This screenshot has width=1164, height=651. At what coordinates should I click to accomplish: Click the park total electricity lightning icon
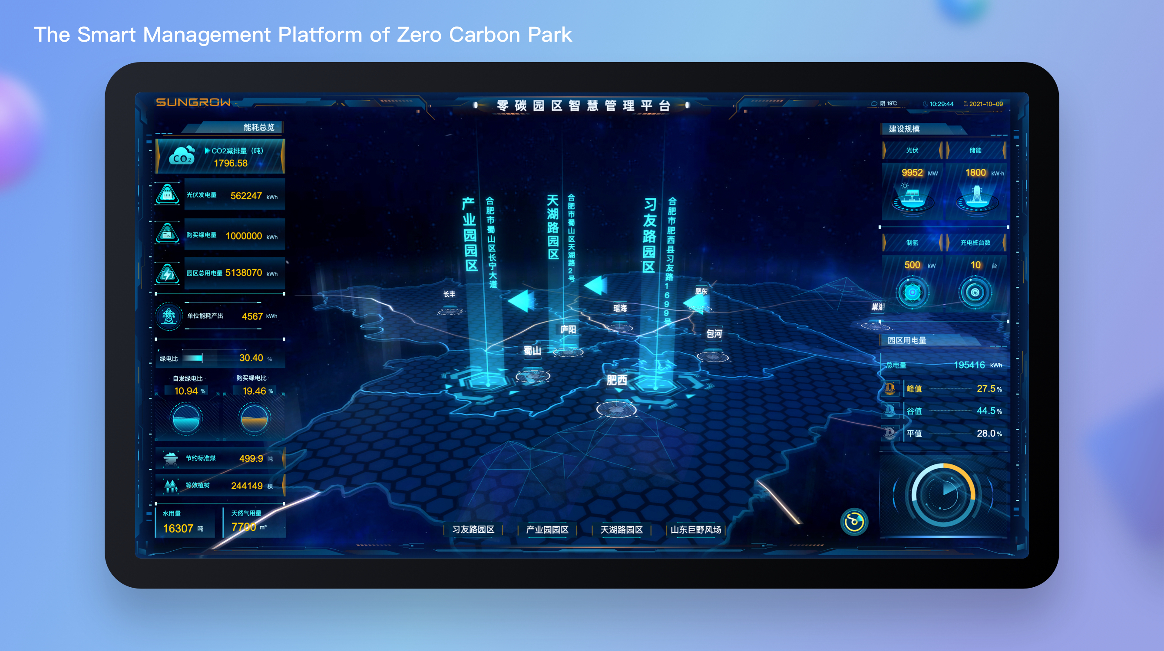click(x=168, y=273)
